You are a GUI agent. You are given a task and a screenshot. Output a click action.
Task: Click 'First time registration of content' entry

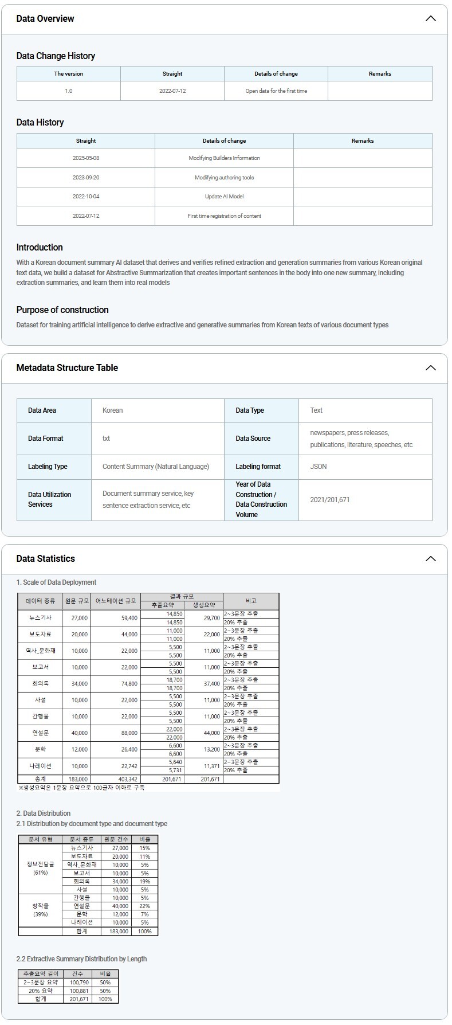tap(224, 216)
